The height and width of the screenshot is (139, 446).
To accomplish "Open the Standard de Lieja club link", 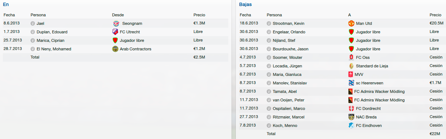I will (x=372, y=66).
